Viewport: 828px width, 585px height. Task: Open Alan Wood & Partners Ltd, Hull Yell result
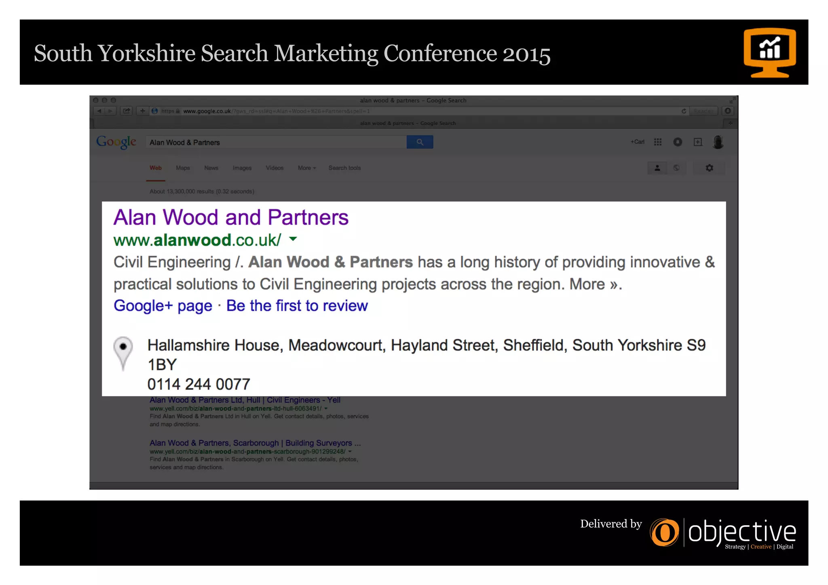[245, 400]
